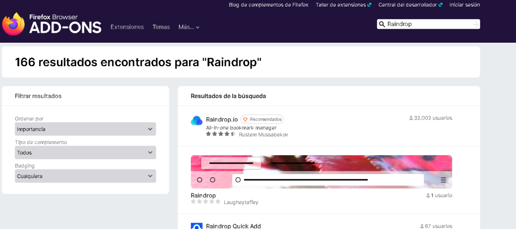The image size is (516, 229).
Task: Go to the Extensiones section
Action: pos(127,27)
